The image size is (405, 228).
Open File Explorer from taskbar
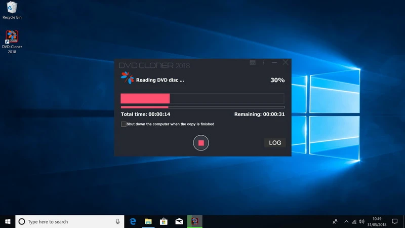click(x=148, y=221)
